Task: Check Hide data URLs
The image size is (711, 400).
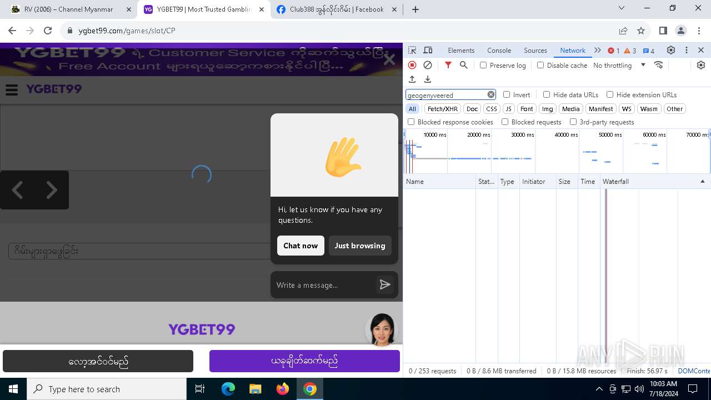Action: (547, 94)
